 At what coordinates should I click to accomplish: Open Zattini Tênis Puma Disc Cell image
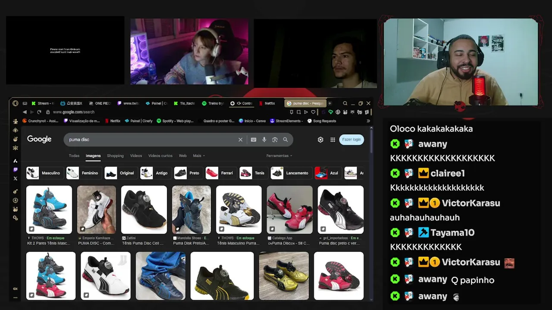click(x=144, y=210)
